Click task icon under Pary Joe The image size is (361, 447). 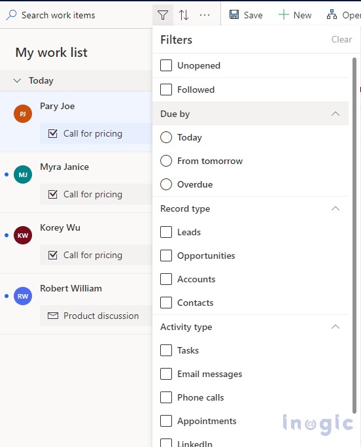(x=53, y=133)
